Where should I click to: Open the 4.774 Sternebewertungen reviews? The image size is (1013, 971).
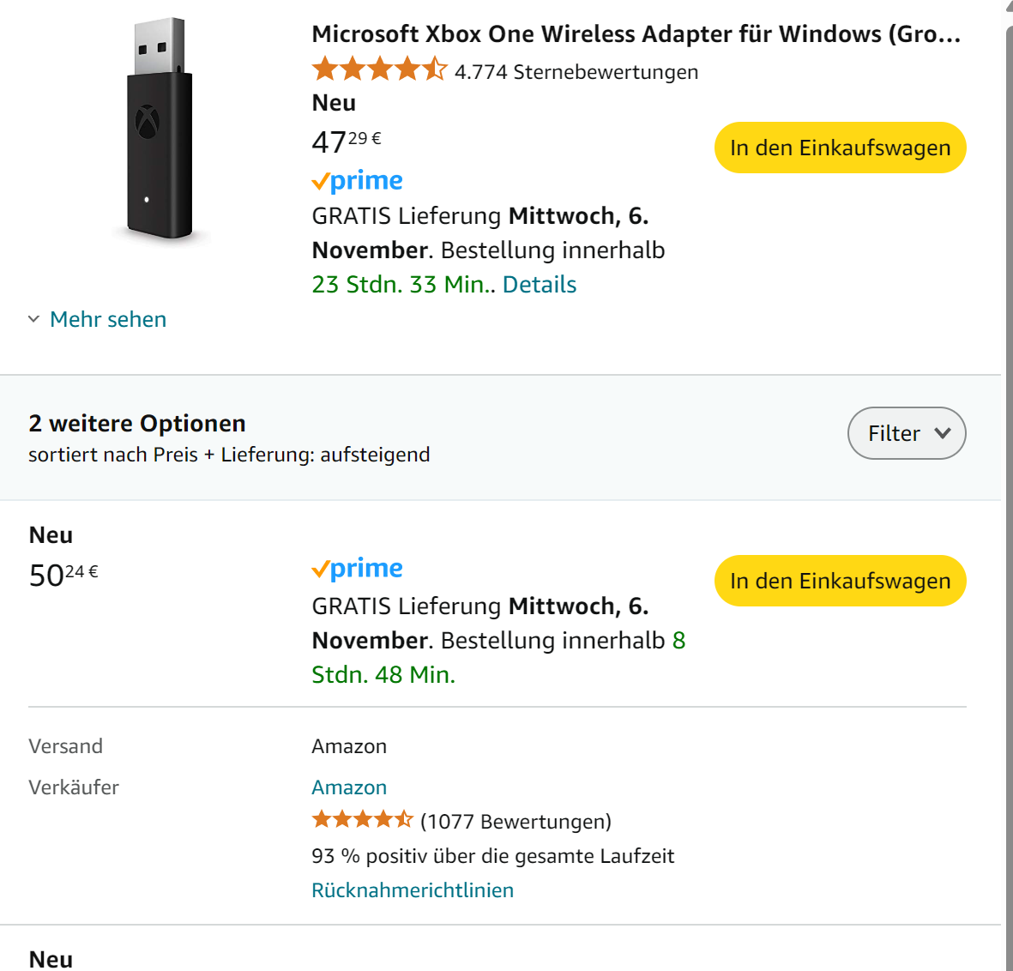click(x=576, y=72)
